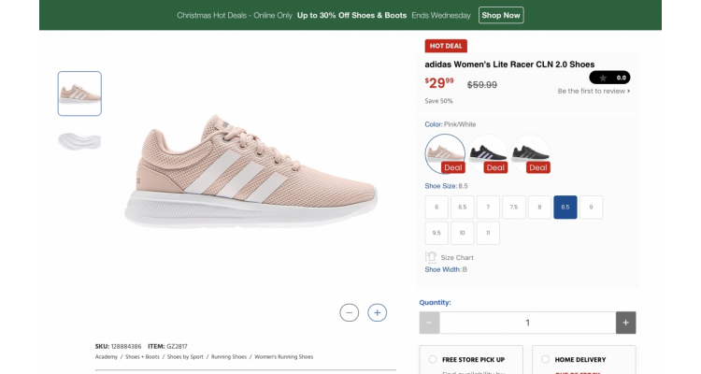
Task: Select shoe size 6.5
Action: (463, 208)
